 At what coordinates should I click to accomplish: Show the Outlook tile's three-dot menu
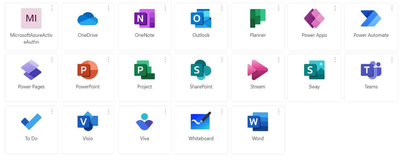point(222,8)
